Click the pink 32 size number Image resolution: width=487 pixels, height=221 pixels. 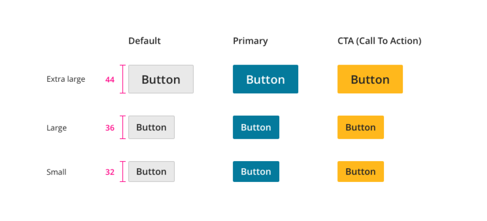click(x=110, y=172)
